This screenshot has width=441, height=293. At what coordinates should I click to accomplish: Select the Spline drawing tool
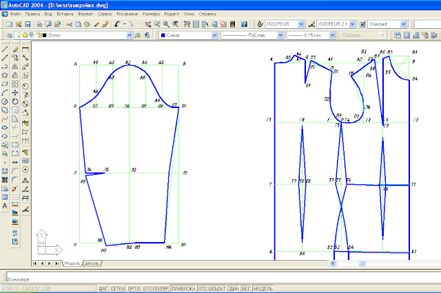5,119
